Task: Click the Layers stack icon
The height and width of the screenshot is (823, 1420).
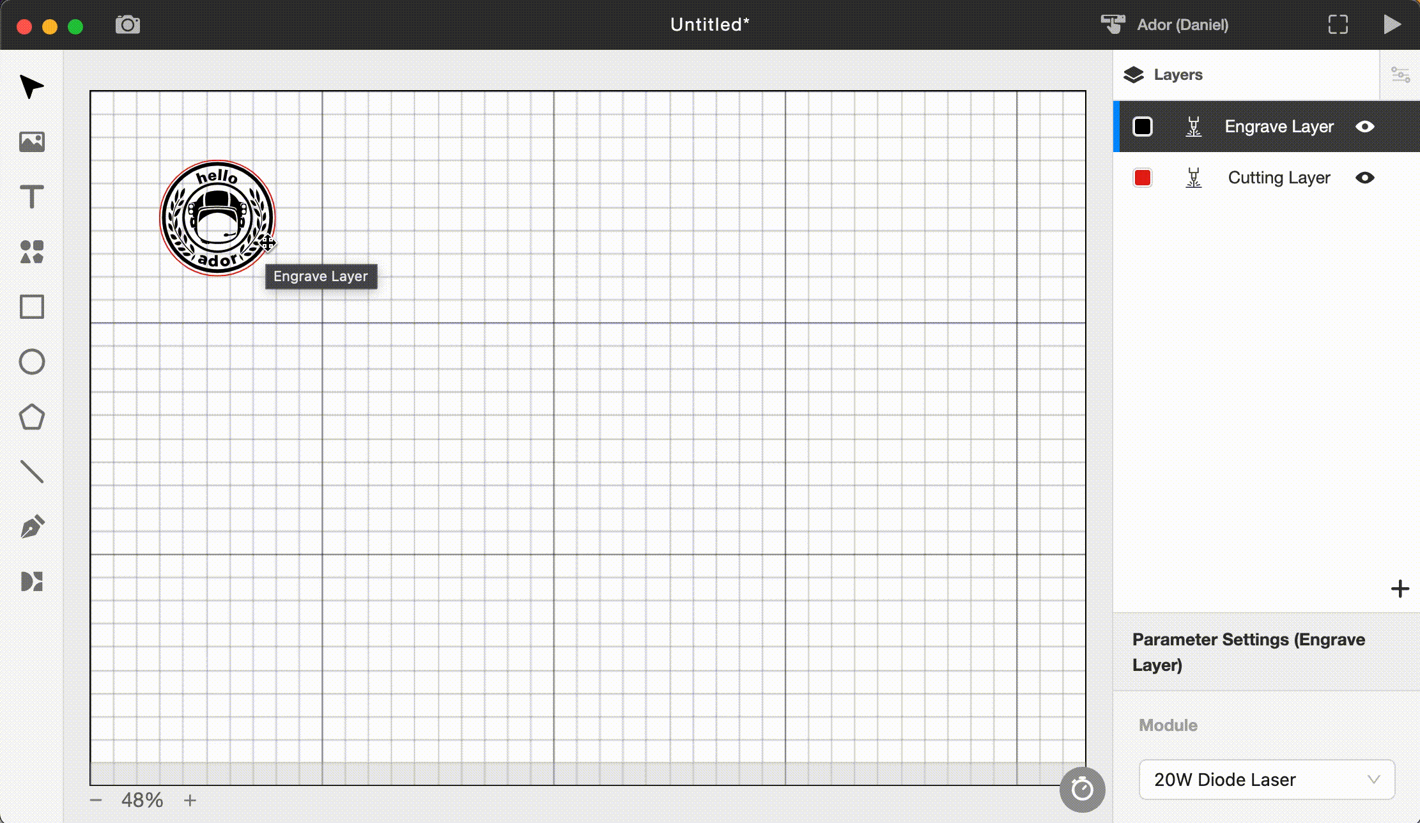Action: click(x=1133, y=75)
